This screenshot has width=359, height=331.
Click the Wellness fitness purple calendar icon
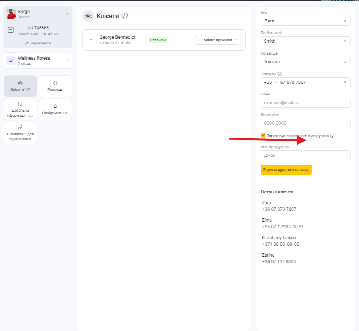click(x=11, y=60)
